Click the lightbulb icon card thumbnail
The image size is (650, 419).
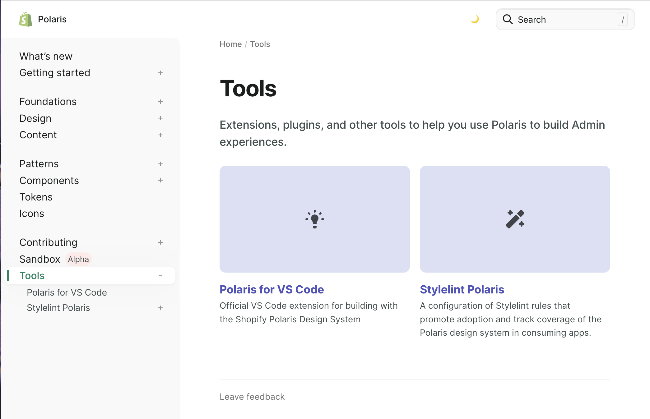coord(314,219)
